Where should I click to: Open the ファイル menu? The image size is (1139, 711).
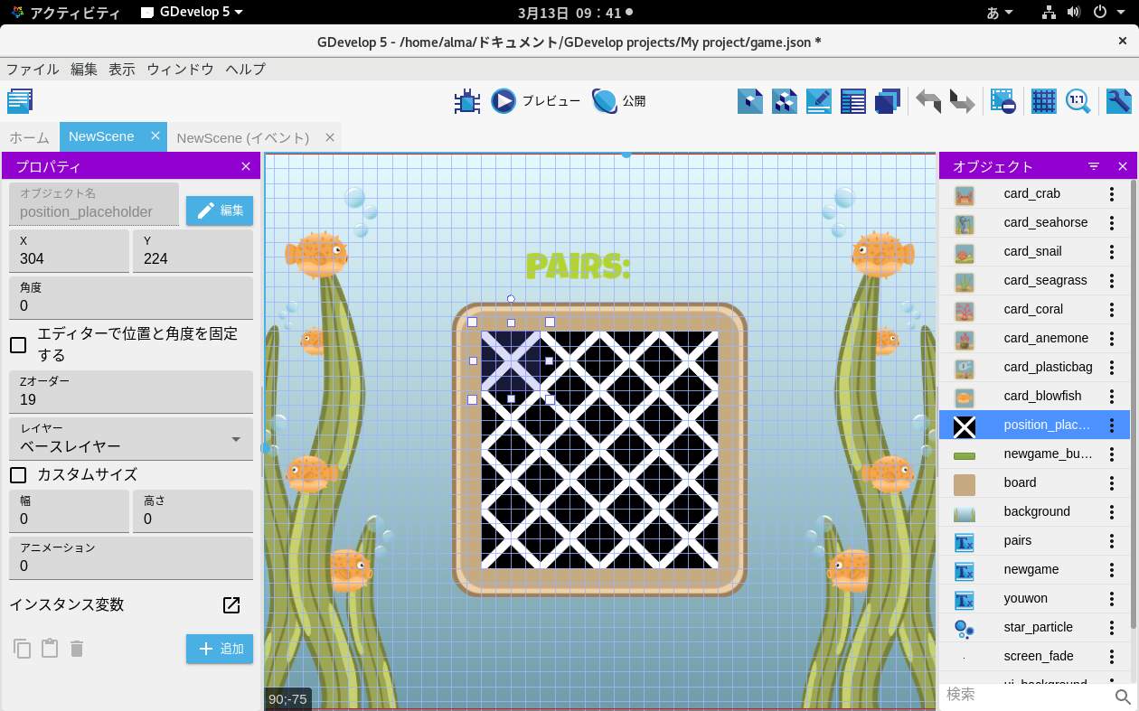(x=33, y=70)
